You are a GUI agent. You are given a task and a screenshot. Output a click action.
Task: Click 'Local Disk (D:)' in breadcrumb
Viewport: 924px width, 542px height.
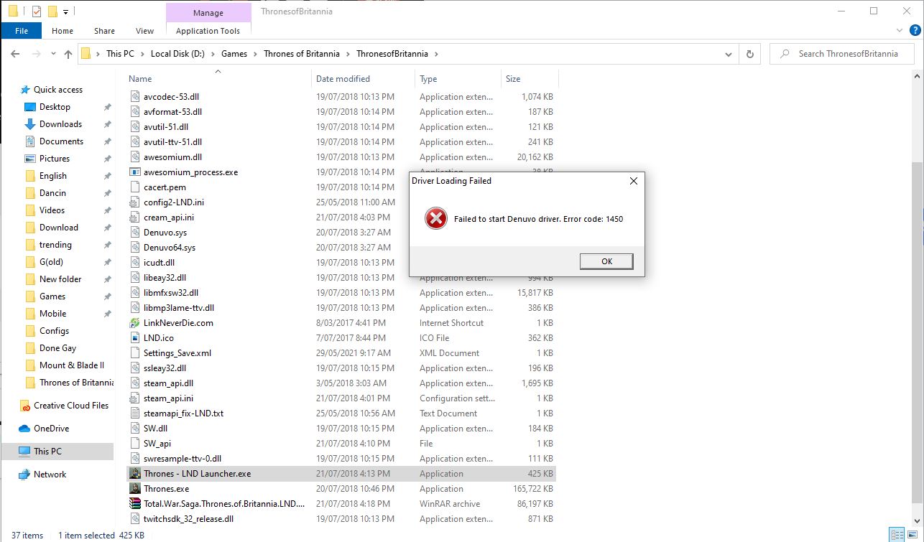coord(177,54)
